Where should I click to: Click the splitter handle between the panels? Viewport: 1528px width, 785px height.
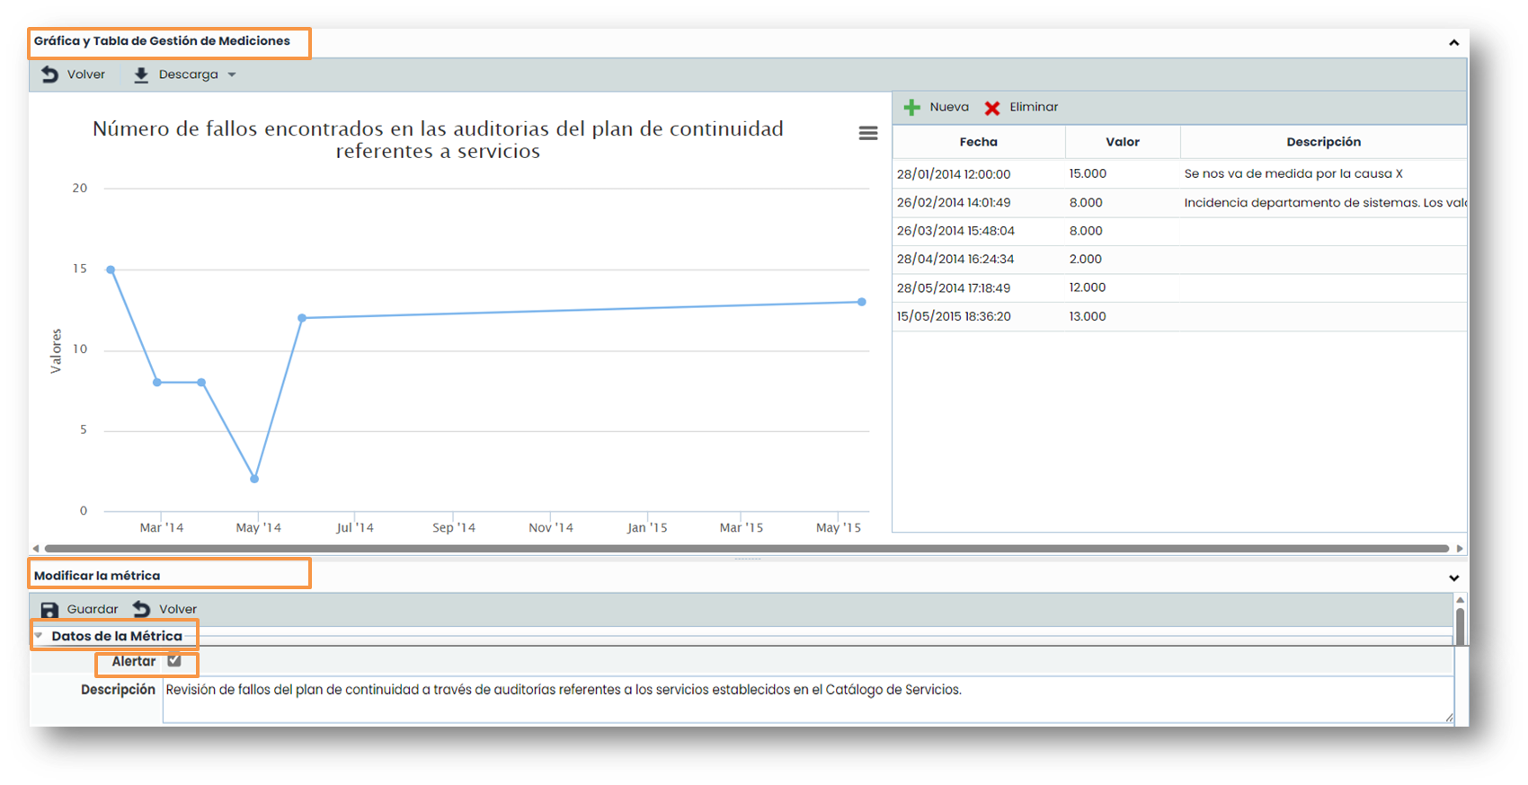[748, 559]
